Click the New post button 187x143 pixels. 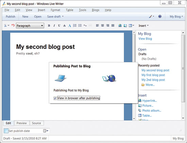coord(25,16)
